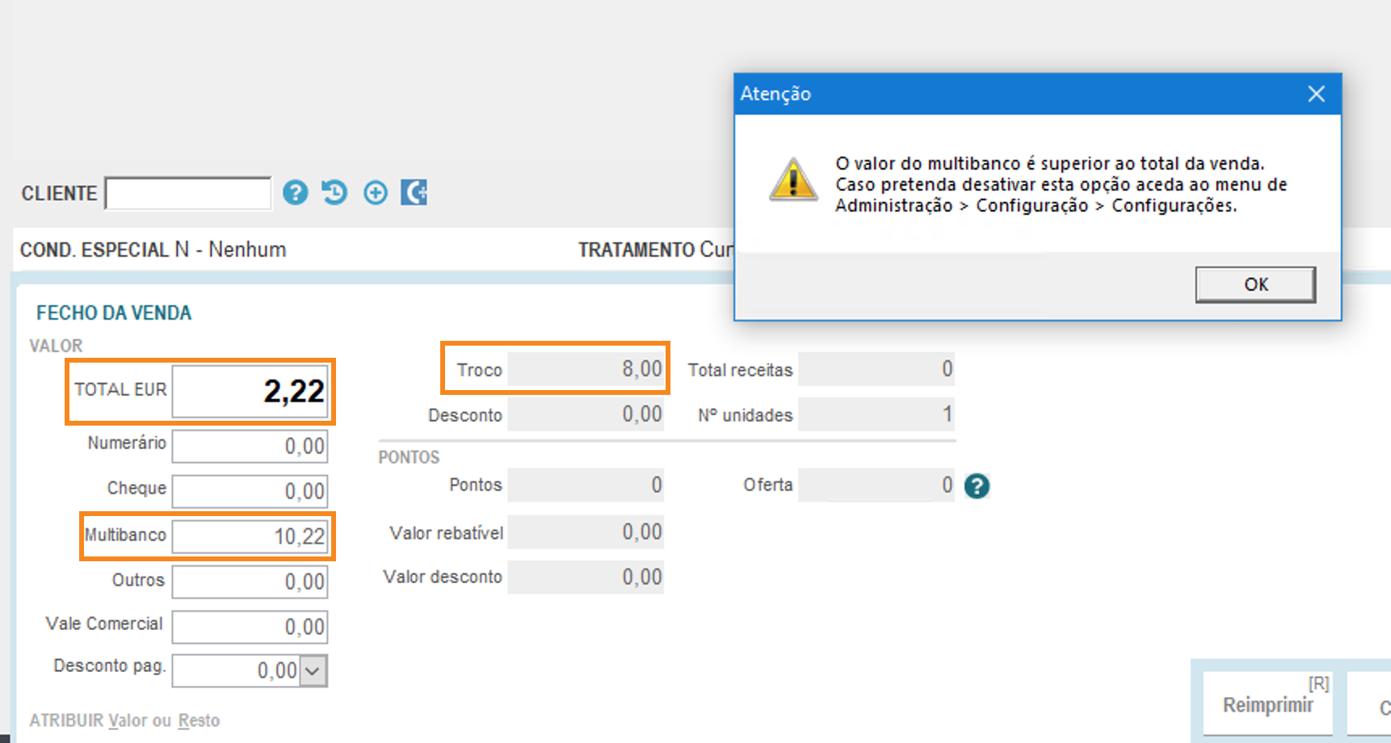Focus the Cheque amount field

tap(250, 491)
